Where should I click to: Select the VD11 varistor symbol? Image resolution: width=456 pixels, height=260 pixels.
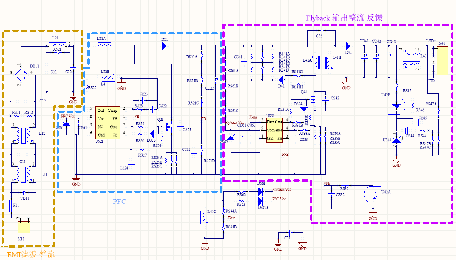coord(24,192)
